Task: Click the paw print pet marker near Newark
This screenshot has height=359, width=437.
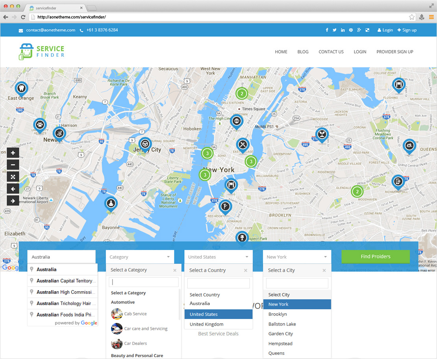Action: click(x=40, y=125)
